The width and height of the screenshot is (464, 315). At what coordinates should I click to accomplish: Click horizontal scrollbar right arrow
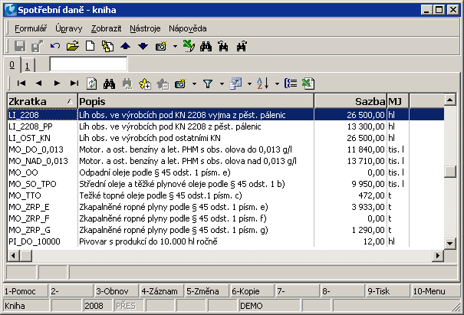(x=438, y=255)
